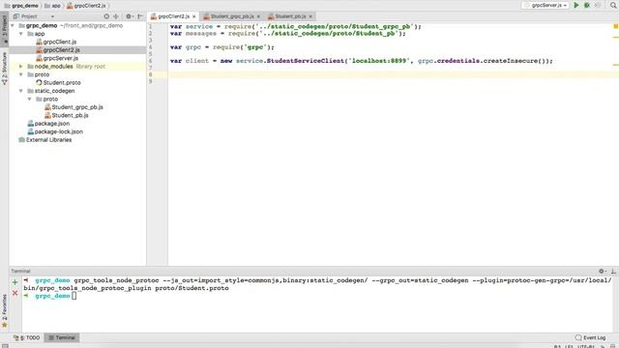The height and width of the screenshot is (348, 619).
Task: Open the TODO tool window tab
Action: click(x=26, y=337)
